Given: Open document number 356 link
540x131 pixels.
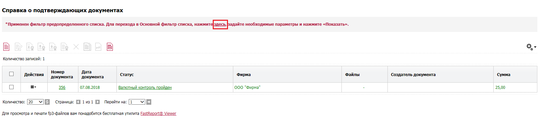Looking at the screenshot, I should [x=62, y=88].
